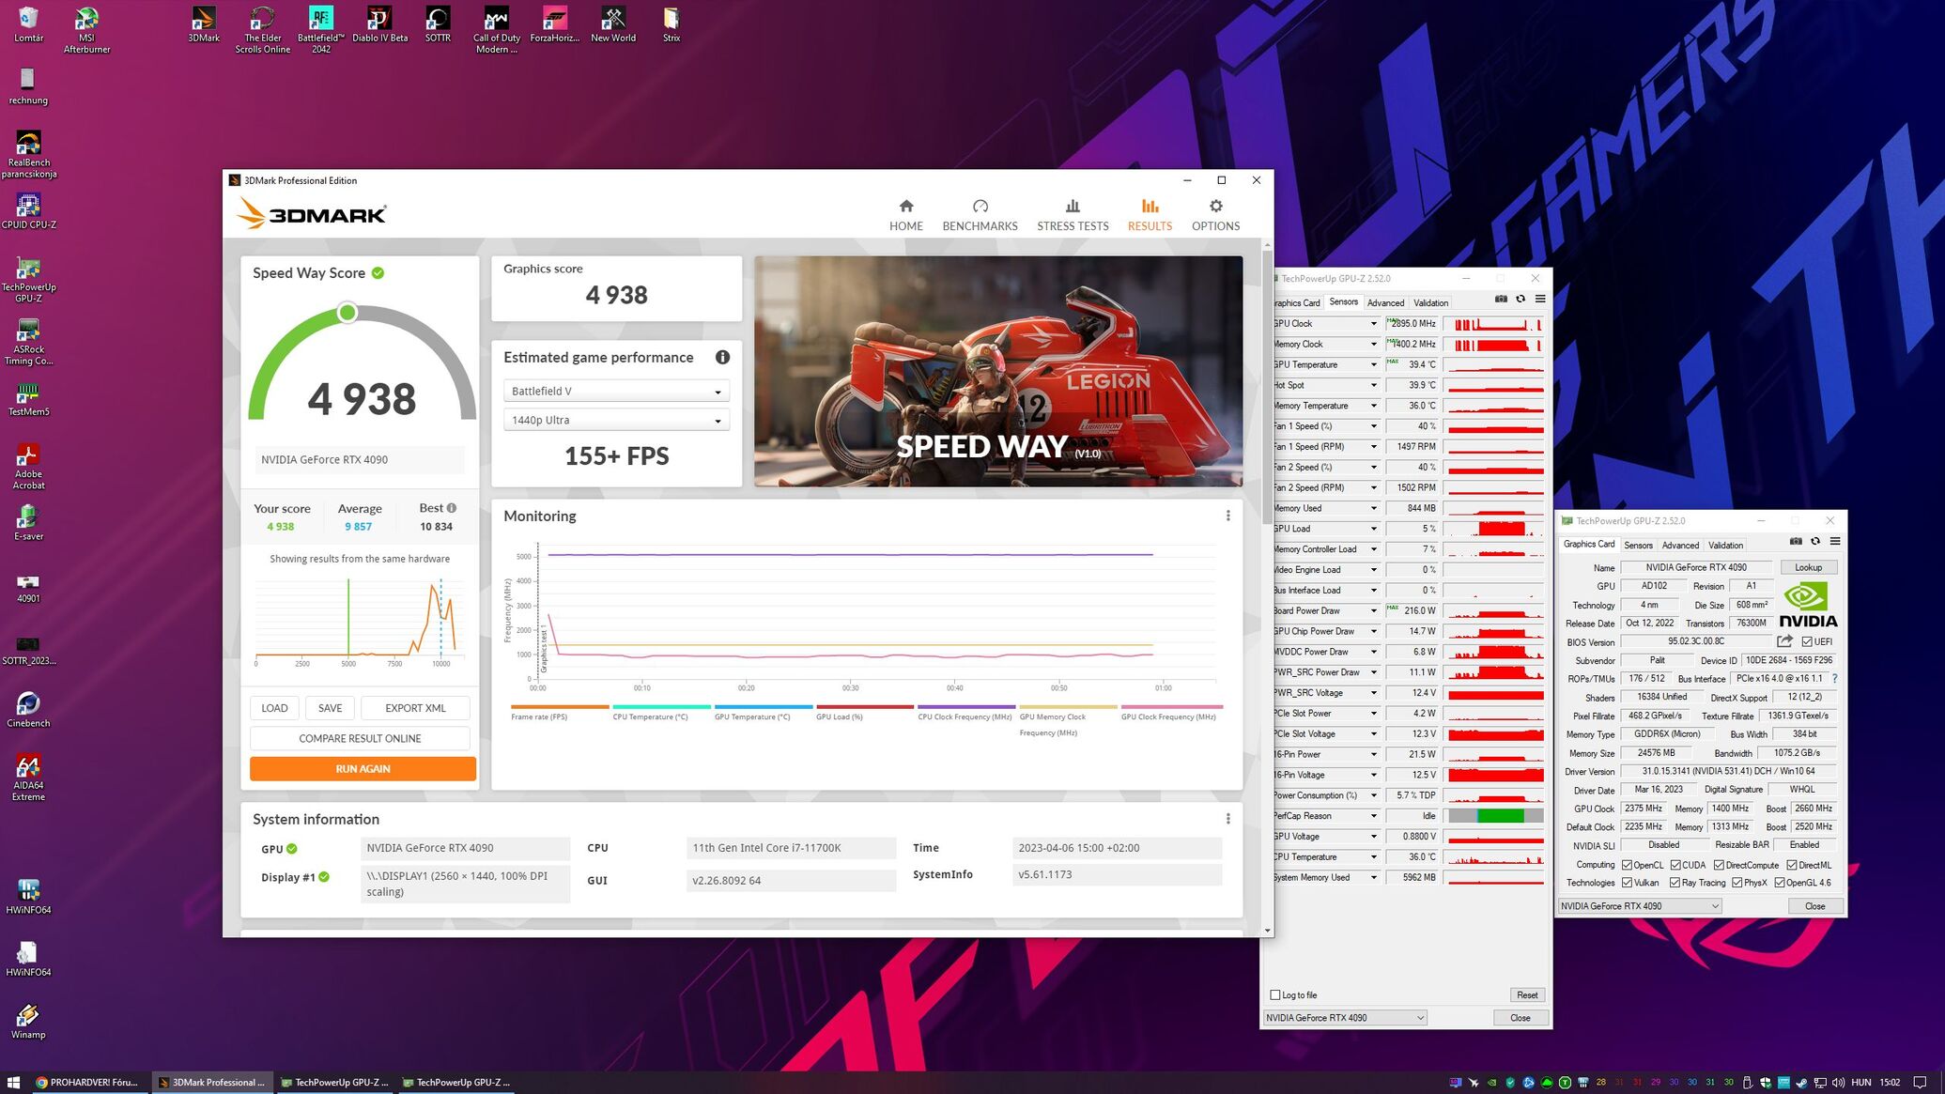Click the info icon beside Estimated game performance
This screenshot has height=1094, width=1945.
click(x=722, y=357)
